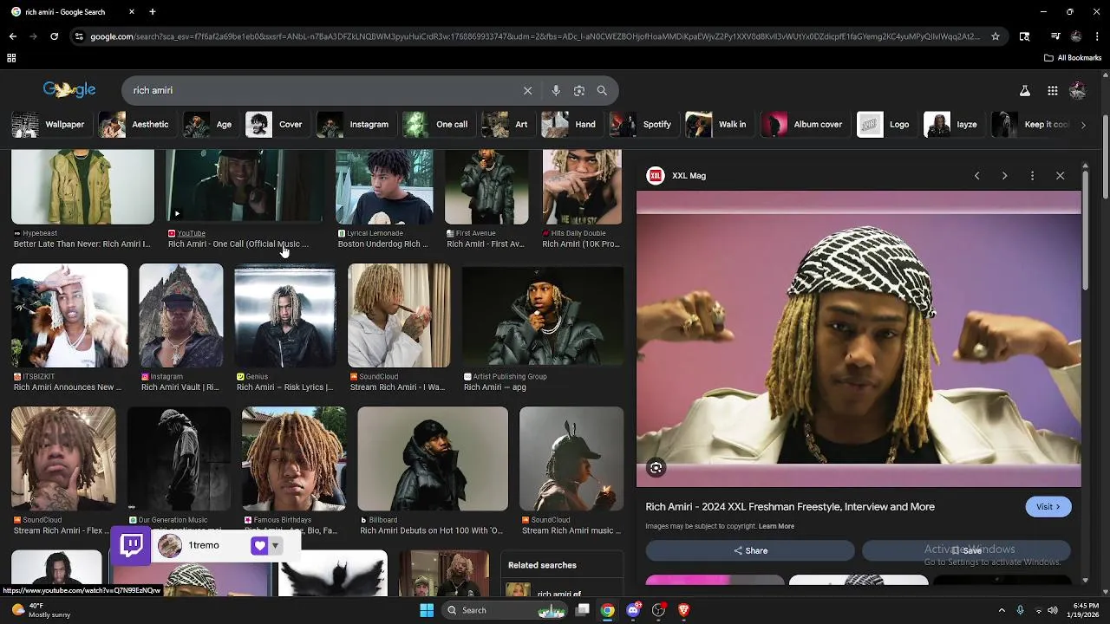This screenshot has height=624, width=1110.
Task: Open the weather widget on taskbar
Action: [41, 610]
